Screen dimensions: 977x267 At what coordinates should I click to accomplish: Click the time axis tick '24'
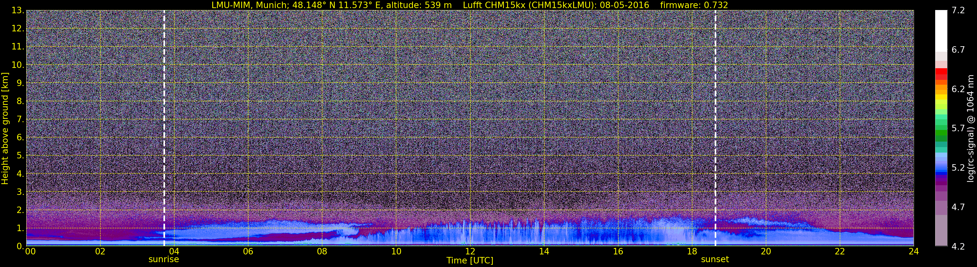pos(914,251)
